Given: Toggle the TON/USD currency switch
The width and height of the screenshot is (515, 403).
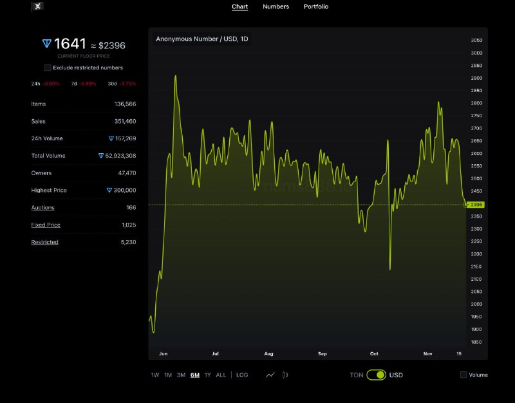Looking at the screenshot, I should (x=376, y=375).
